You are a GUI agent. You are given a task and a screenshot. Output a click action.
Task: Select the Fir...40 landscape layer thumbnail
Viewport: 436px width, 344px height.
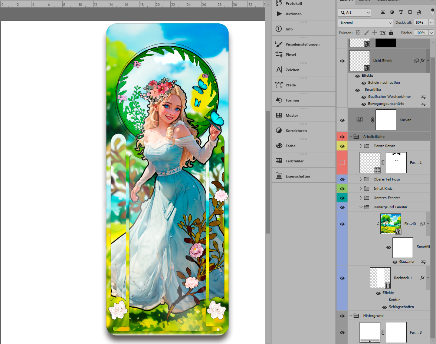coord(391,224)
